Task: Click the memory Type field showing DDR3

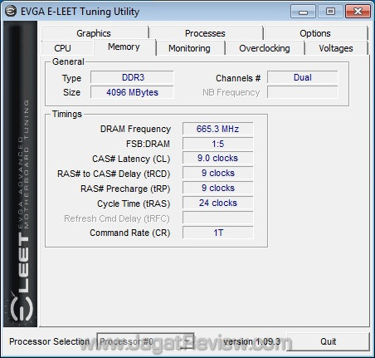Action: click(132, 77)
